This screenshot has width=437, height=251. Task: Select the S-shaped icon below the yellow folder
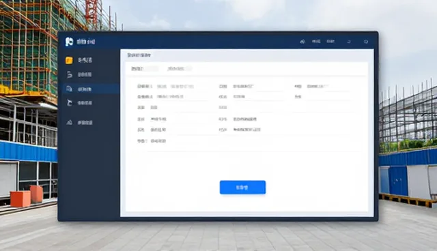70,74
